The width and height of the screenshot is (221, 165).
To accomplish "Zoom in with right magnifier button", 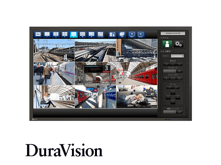I will (176, 87).
